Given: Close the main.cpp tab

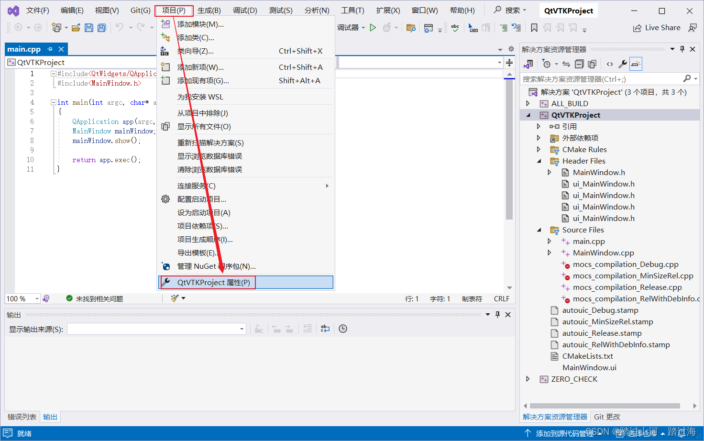Looking at the screenshot, I should point(61,49).
